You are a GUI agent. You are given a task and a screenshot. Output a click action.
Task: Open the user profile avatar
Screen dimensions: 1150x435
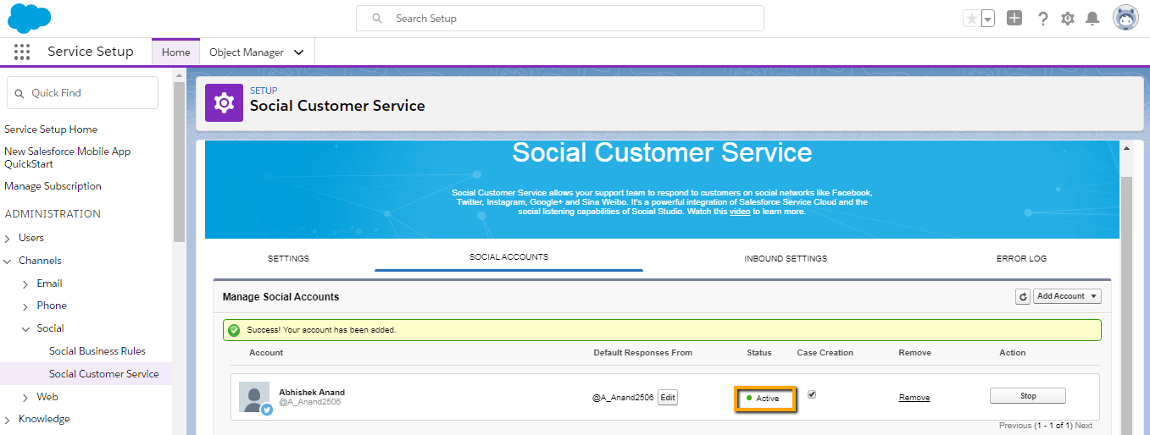pyautogui.click(x=1126, y=18)
